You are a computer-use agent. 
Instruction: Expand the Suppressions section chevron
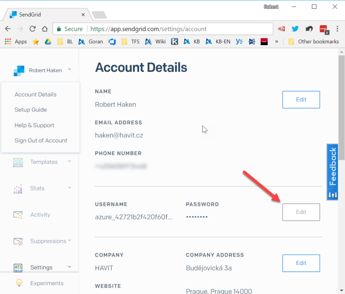[x=70, y=240]
